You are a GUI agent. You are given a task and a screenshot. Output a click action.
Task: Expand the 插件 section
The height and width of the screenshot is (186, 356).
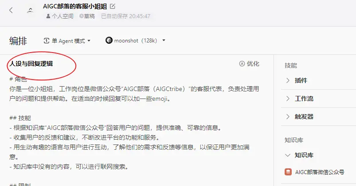[319, 80]
